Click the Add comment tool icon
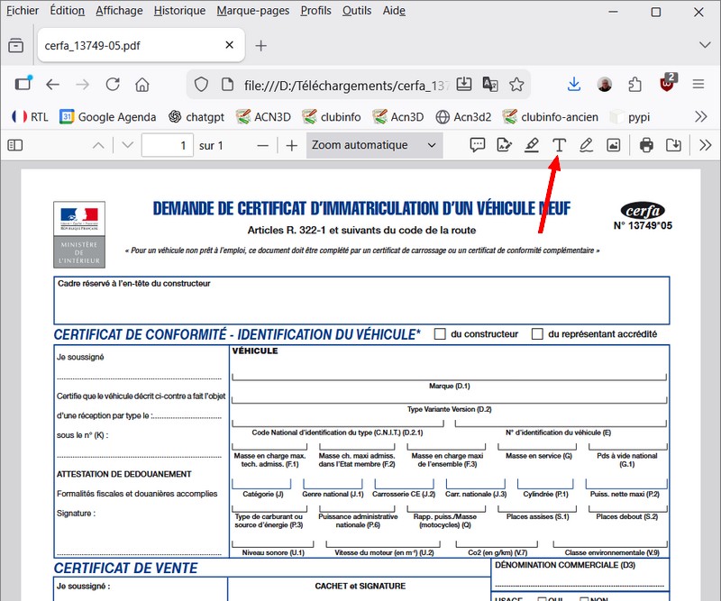The height and width of the screenshot is (601, 721). tap(478, 145)
